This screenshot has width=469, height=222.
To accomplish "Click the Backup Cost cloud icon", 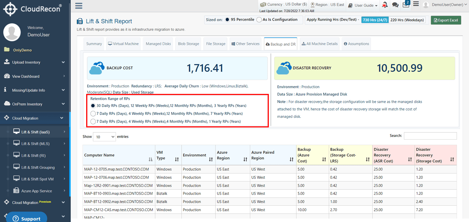I will 97,68.
